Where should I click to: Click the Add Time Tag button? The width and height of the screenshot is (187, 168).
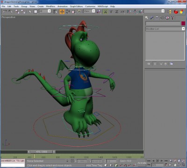[94, 165]
